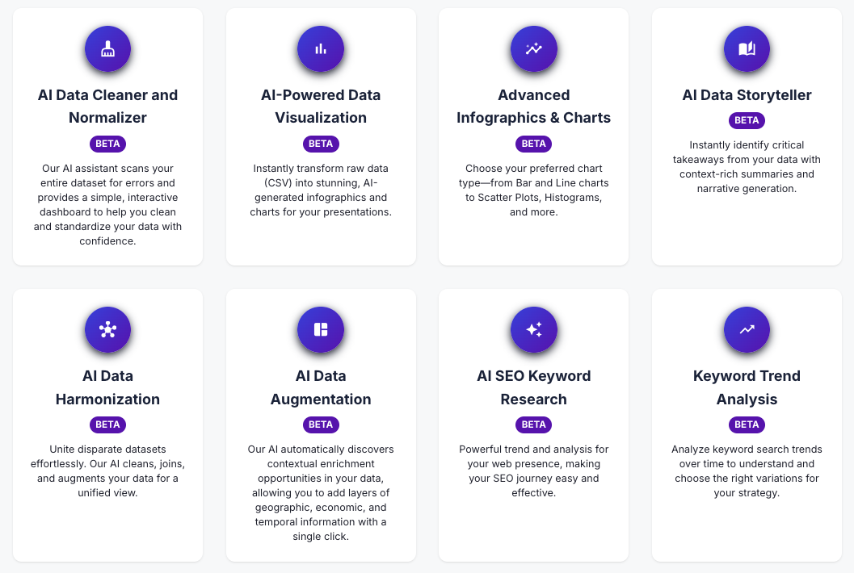This screenshot has width=854, height=573.
Task: Open the Keyword Trend Analysis heading
Action: pyautogui.click(x=747, y=387)
